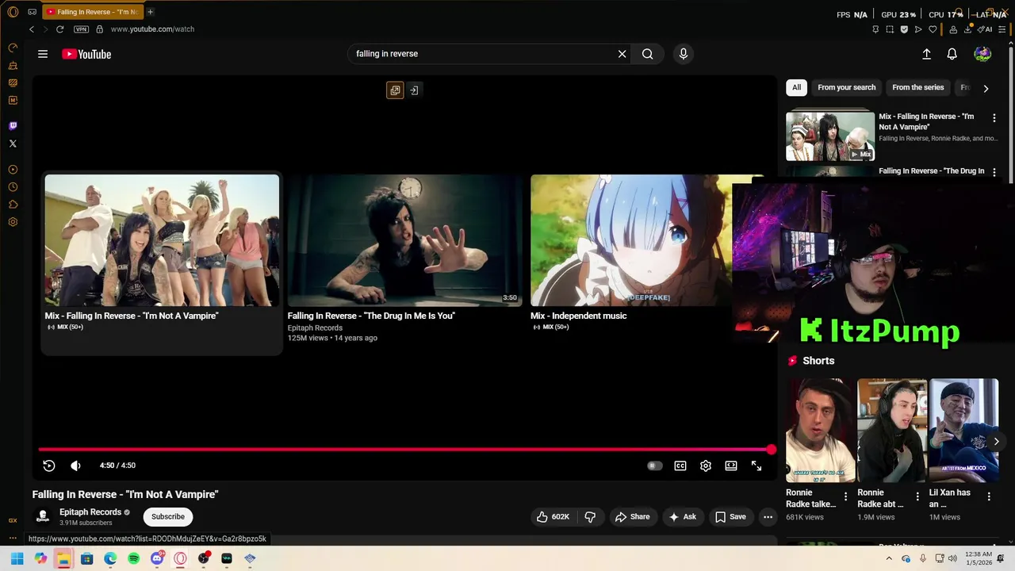Subscribe to Epitaph Records
This screenshot has width=1015, height=571.
pyautogui.click(x=168, y=516)
